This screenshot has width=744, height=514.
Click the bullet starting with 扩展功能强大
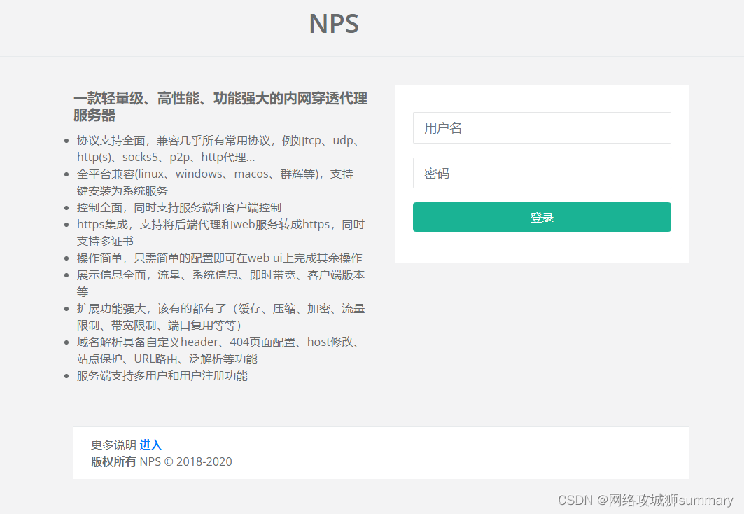[220, 317]
